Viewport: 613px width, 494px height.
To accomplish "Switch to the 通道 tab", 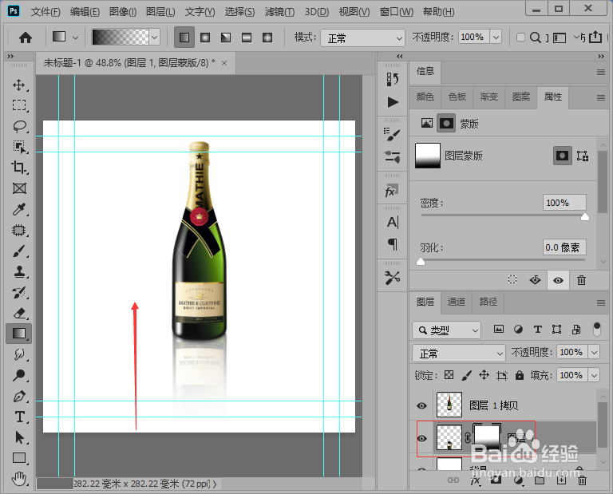I will tap(457, 302).
